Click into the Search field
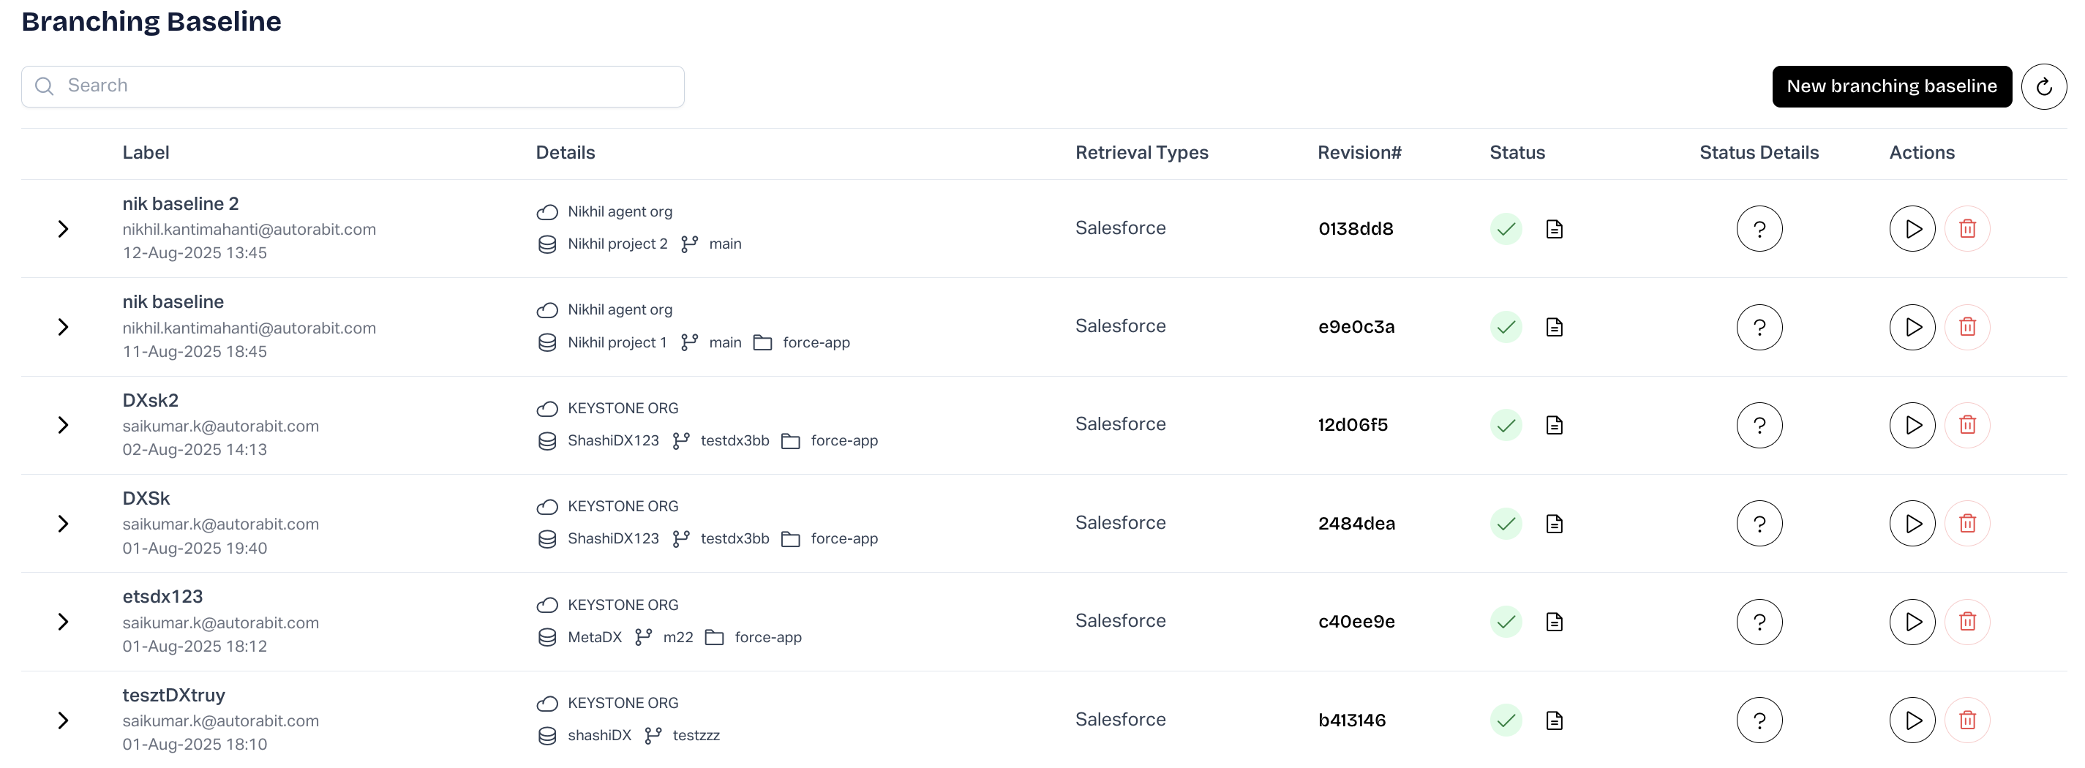This screenshot has width=2085, height=768. click(x=353, y=86)
